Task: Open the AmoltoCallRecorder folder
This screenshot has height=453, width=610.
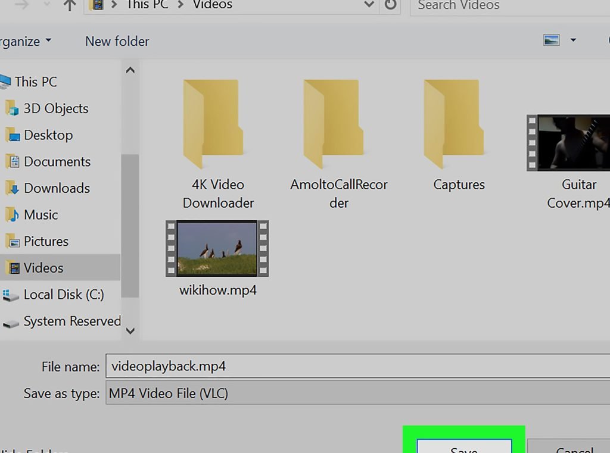Action: coord(333,124)
